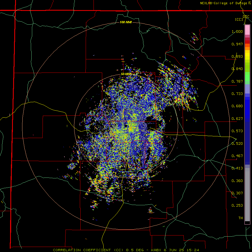Click the 0.413 legend value

[237, 168]
